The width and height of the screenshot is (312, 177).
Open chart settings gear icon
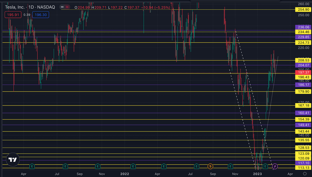click(304, 174)
